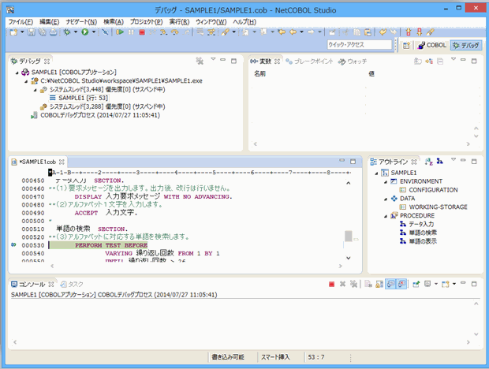The width and height of the screenshot is (489, 369).
Task: Collapse the DATA outline node
Action: pos(386,199)
